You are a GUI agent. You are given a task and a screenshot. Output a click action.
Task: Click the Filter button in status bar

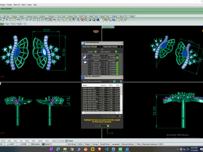[139, 144]
